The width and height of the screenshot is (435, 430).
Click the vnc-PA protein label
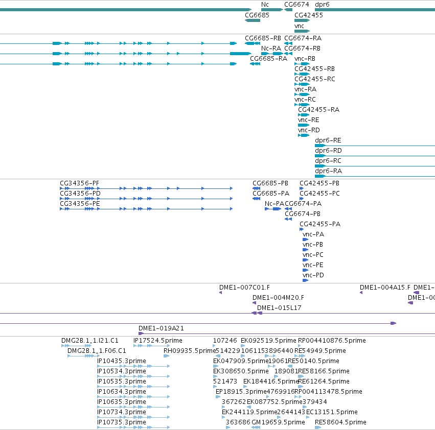tap(313, 234)
